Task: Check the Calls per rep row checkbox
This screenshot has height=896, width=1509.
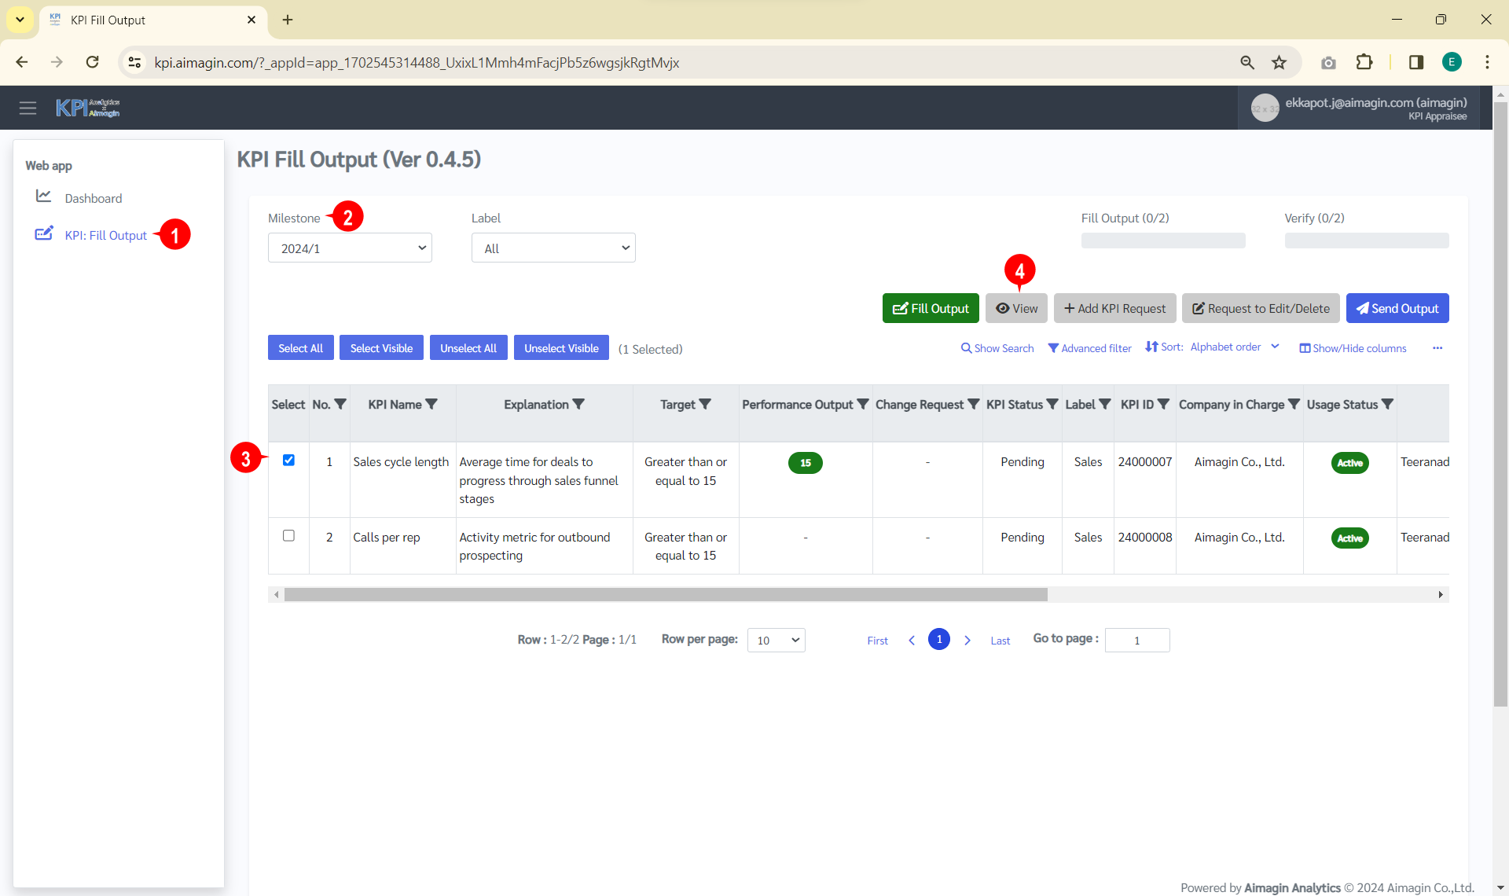Action: click(288, 536)
